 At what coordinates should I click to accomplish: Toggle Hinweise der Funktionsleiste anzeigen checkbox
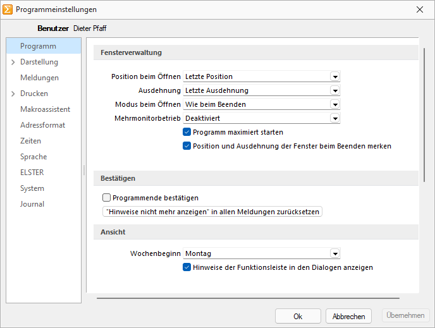187,267
